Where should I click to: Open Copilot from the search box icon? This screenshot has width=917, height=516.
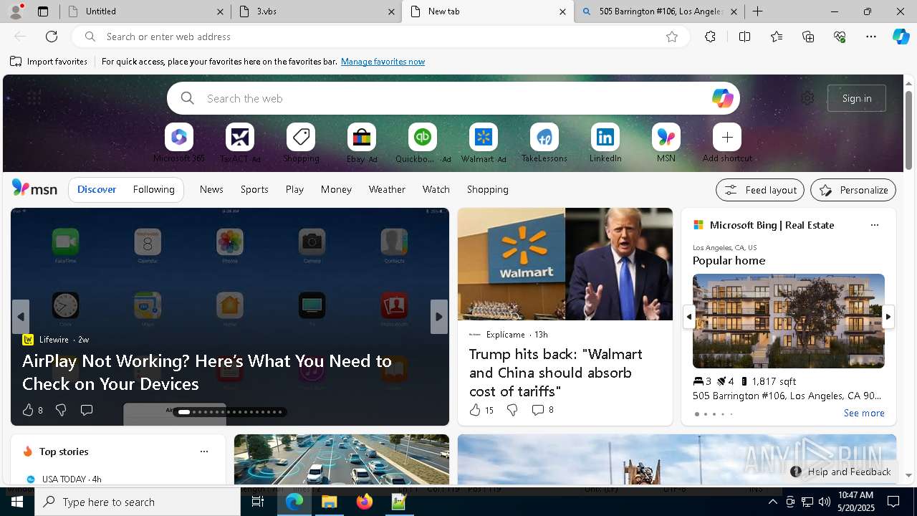point(722,98)
